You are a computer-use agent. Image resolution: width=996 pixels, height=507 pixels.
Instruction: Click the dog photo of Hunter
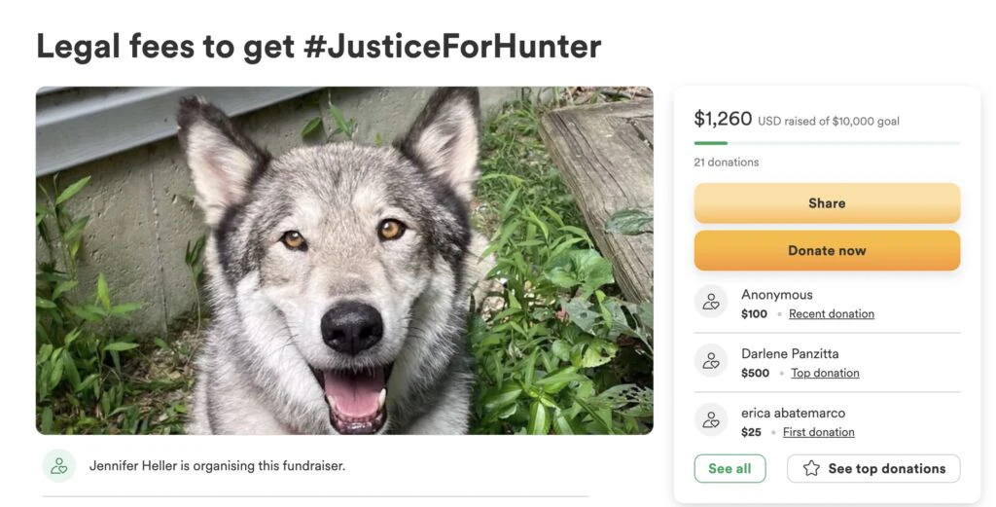[344, 260]
